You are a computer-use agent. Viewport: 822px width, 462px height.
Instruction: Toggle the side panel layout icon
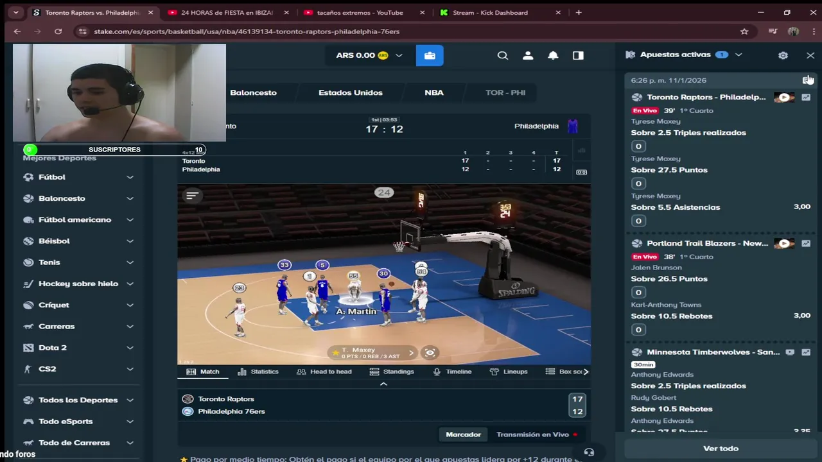click(x=578, y=56)
